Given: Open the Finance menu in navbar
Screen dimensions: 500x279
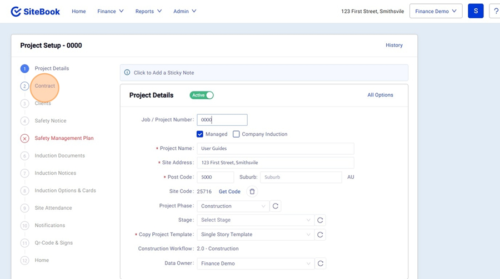Looking at the screenshot, I should tap(111, 11).
